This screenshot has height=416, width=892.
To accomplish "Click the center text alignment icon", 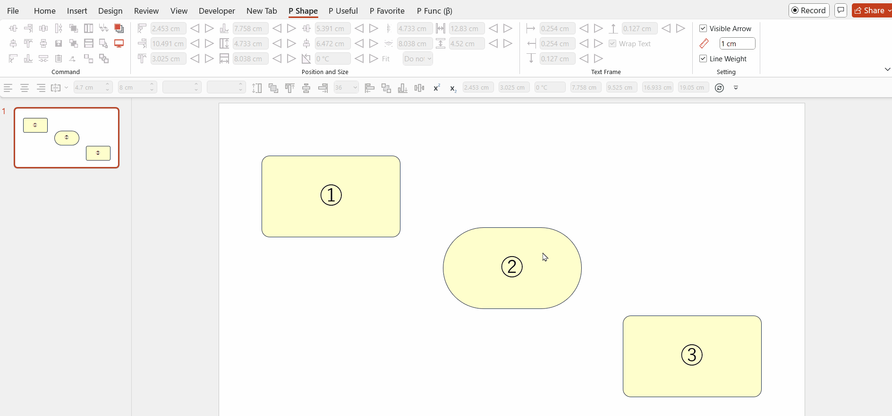I will click(x=25, y=88).
